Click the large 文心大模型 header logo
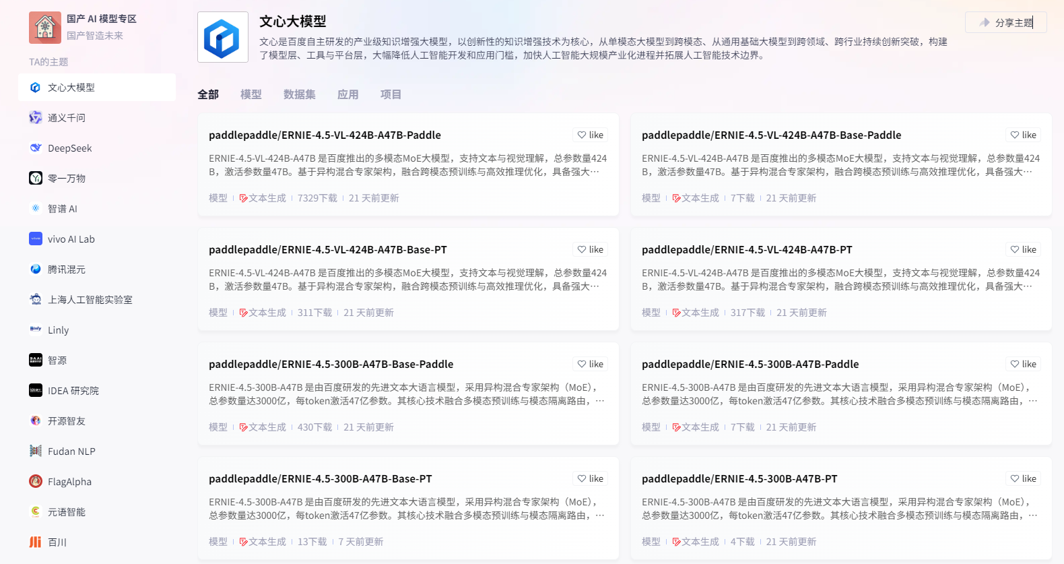1064x564 pixels. [x=223, y=37]
